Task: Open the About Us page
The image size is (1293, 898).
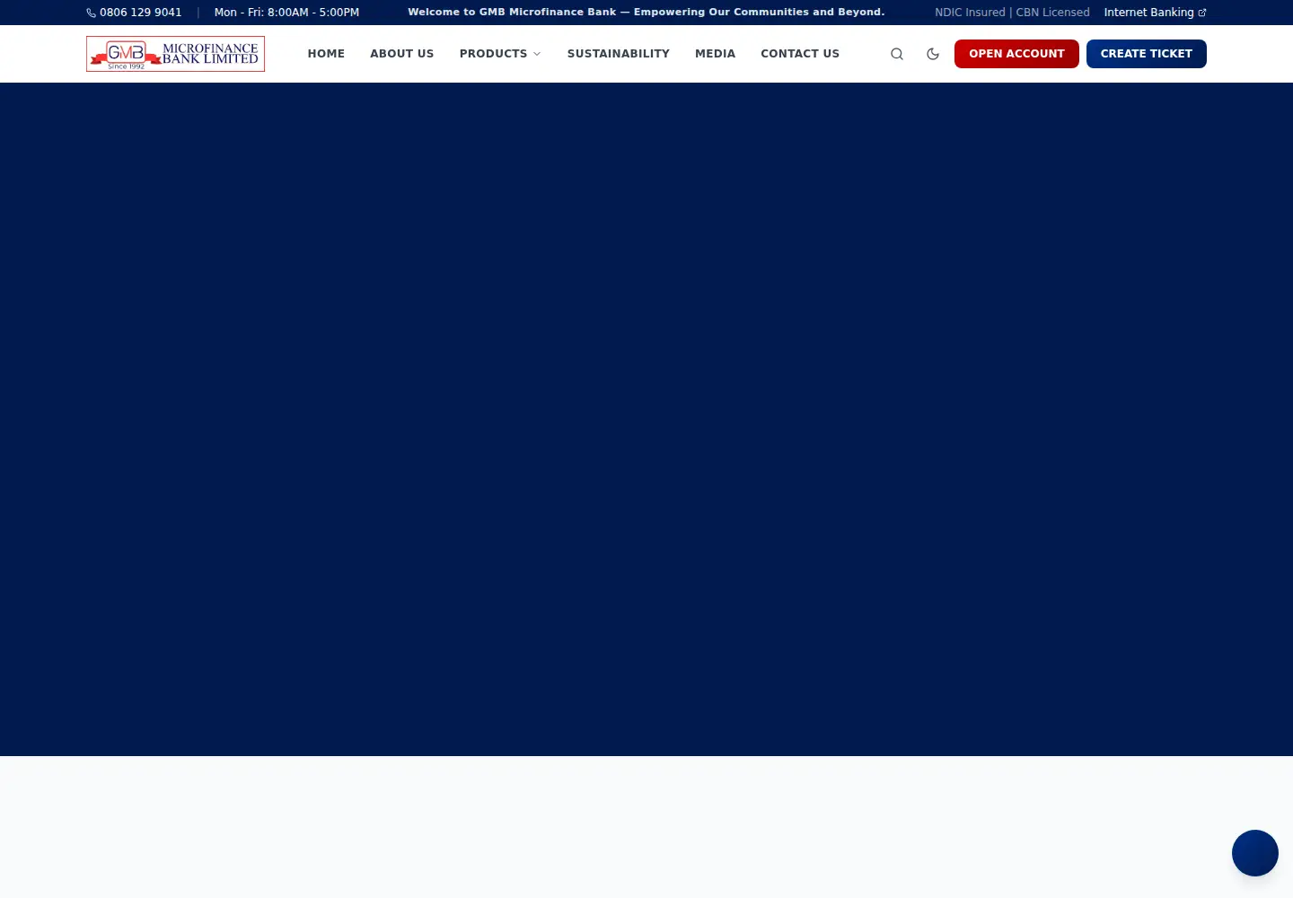Action: pyautogui.click(x=402, y=54)
